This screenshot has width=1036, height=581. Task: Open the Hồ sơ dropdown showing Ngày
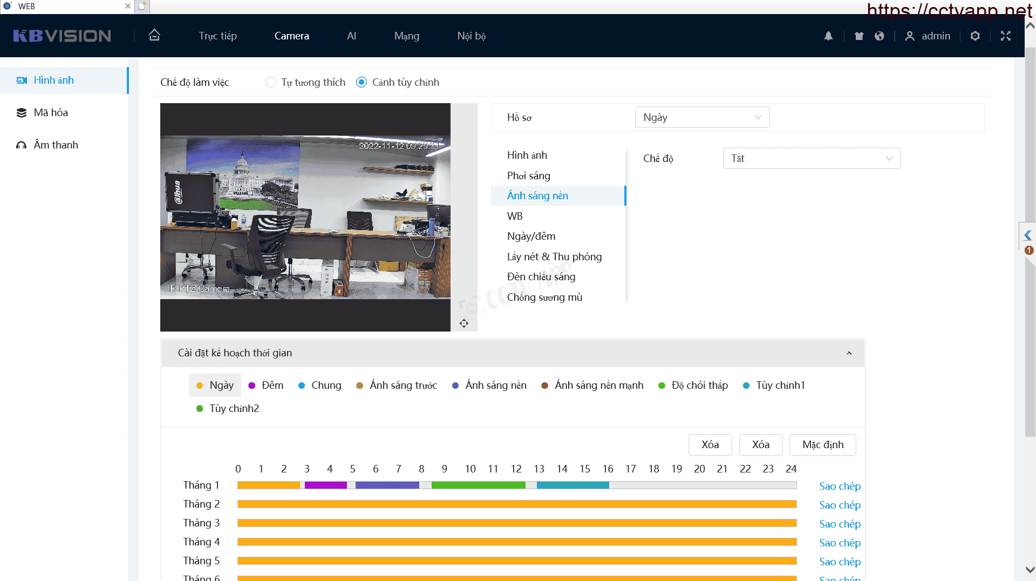[x=701, y=117]
